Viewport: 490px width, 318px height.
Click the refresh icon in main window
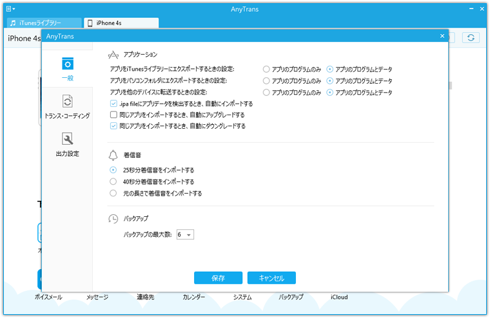point(471,38)
